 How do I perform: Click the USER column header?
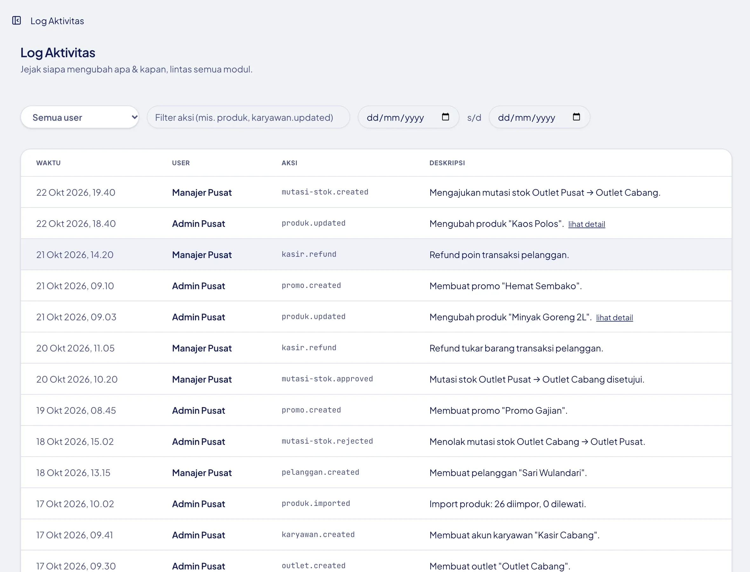(181, 163)
